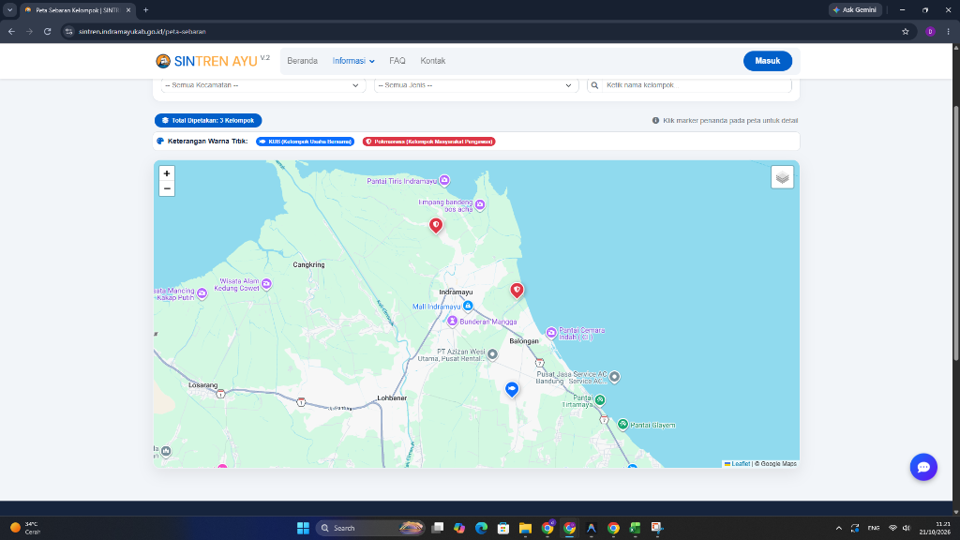The height and width of the screenshot is (540, 960).
Task: Reload the page
Action: click(47, 31)
